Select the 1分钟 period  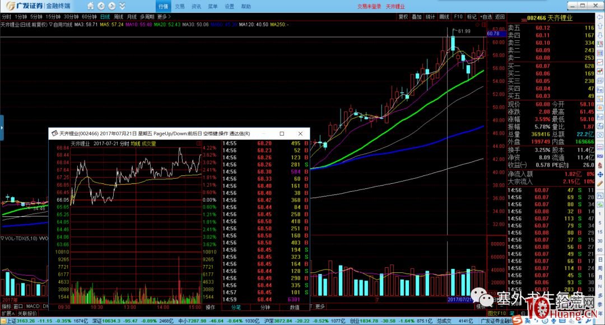point(21,17)
